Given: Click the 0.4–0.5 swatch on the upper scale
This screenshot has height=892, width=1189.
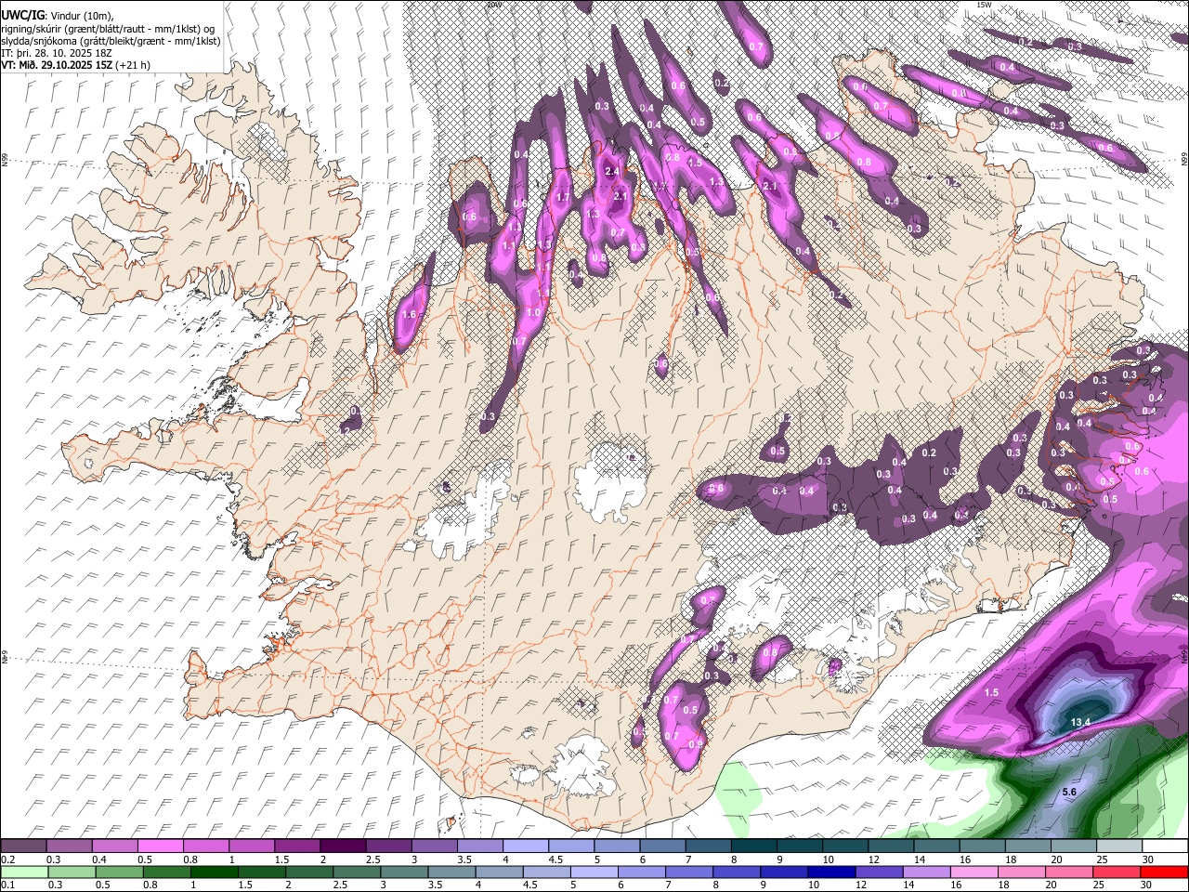Looking at the screenshot, I should click(x=115, y=846).
